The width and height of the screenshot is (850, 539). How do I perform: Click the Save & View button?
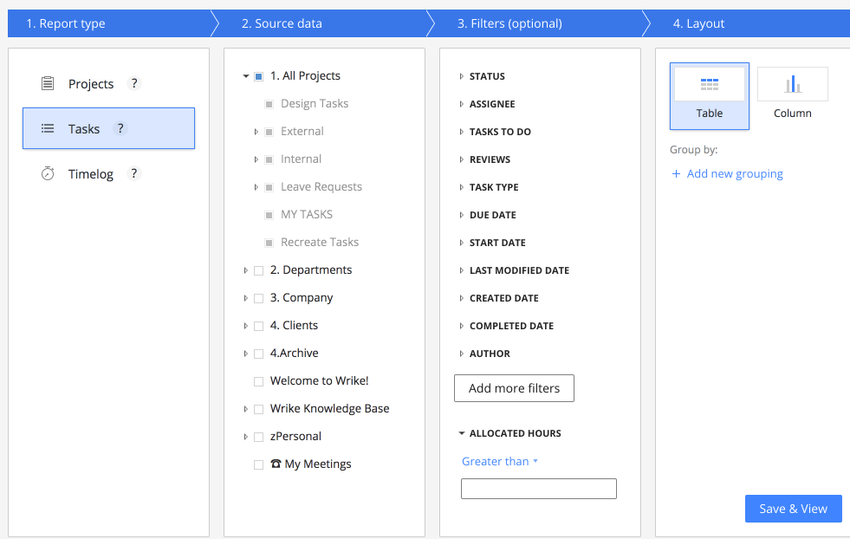(x=793, y=509)
